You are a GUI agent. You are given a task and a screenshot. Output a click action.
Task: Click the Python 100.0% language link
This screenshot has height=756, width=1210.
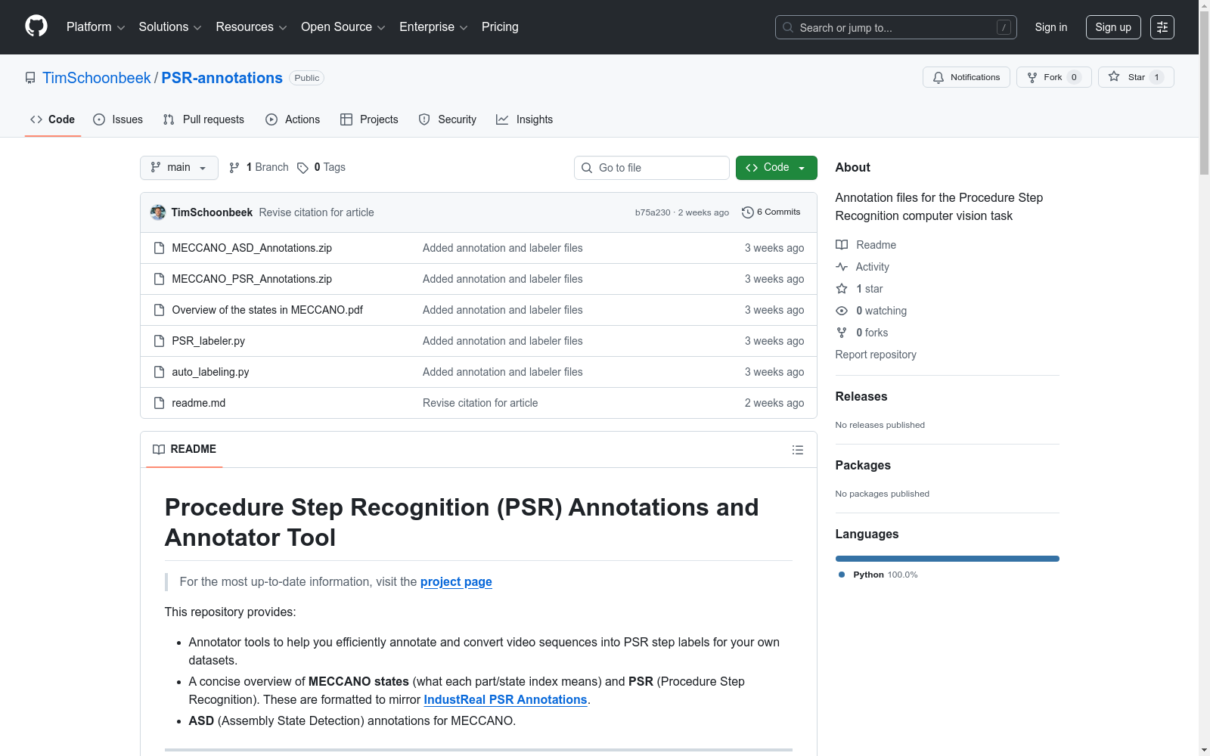click(x=878, y=575)
